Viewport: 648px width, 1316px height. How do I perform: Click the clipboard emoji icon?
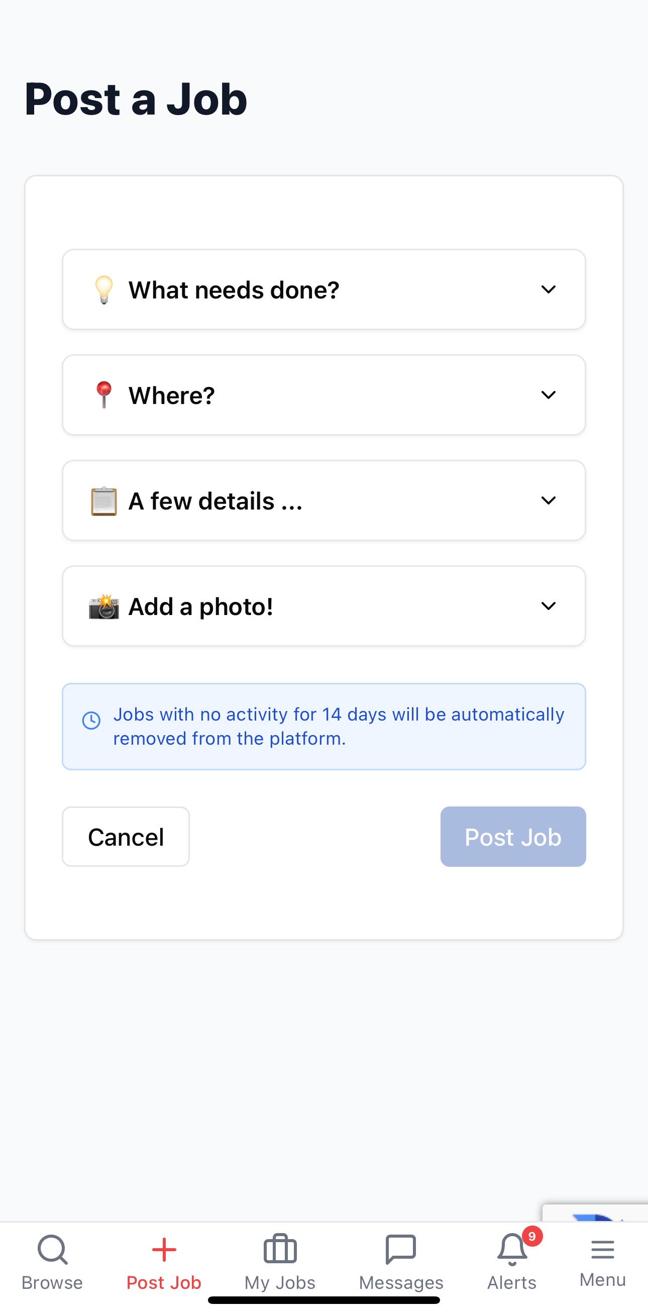[x=103, y=501]
